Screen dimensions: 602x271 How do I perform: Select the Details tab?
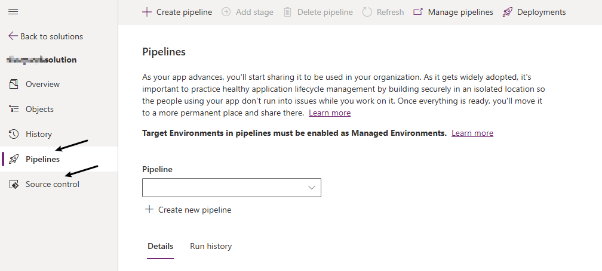tap(160, 246)
